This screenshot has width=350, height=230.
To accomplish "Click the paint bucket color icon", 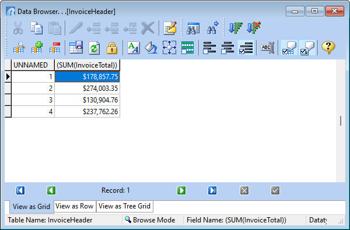I will [x=151, y=48].
